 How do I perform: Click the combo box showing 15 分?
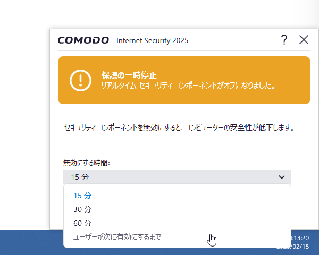pos(177,177)
